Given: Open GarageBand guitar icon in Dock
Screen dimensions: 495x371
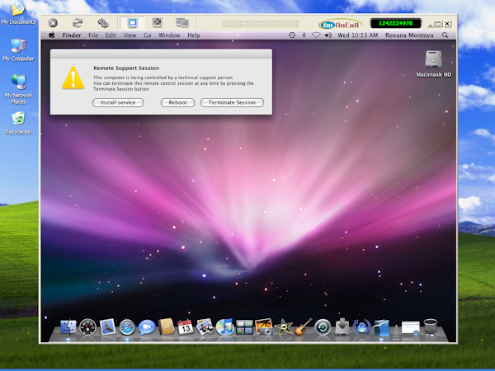Looking at the screenshot, I should (304, 327).
